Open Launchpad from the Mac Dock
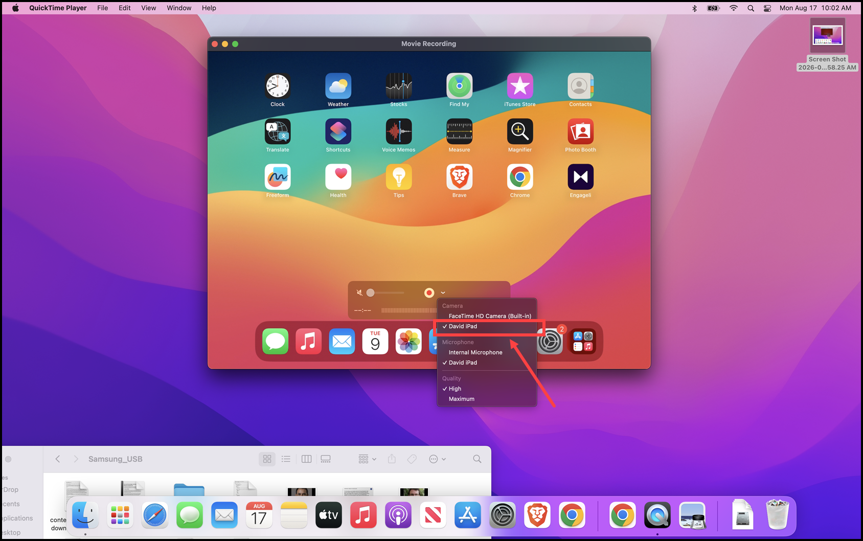This screenshot has height=541, width=863. [x=120, y=515]
